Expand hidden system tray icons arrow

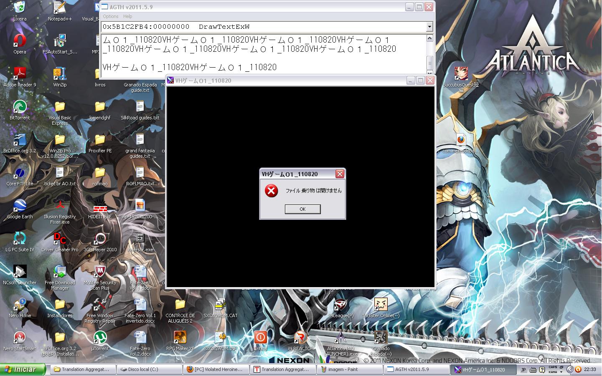click(569, 369)
